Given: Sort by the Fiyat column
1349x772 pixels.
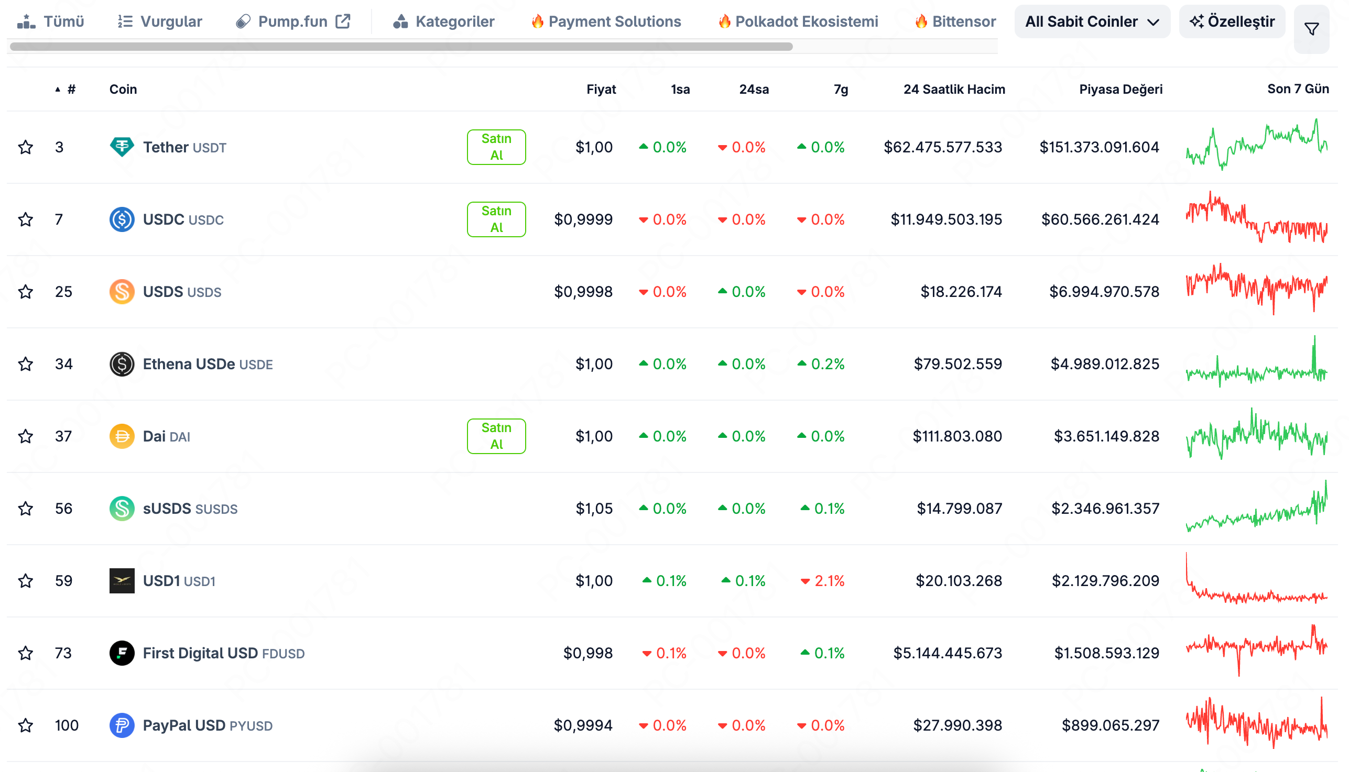Looking at the screenshot, I should (601, 89).
